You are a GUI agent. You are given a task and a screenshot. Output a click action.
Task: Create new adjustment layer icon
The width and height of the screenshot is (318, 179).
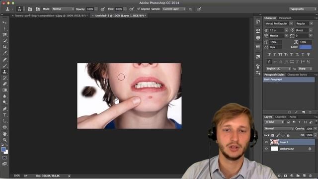pyautogui.click(x=292, y=176)
